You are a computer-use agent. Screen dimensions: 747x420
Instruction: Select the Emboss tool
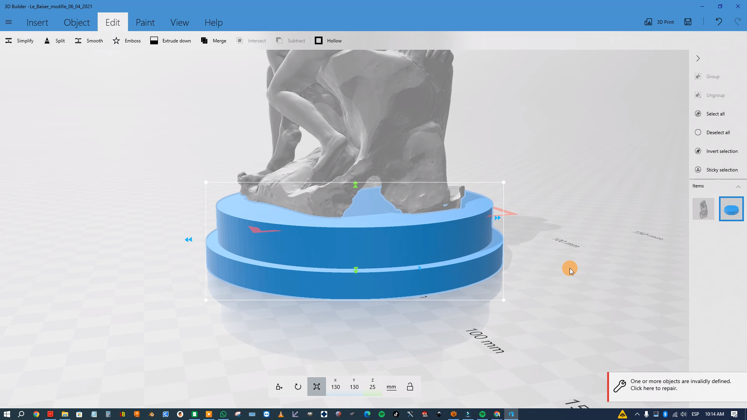pos(126,40)
